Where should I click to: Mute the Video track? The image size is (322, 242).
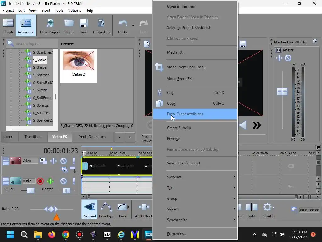pyautogui.click(x=64, y=161)
